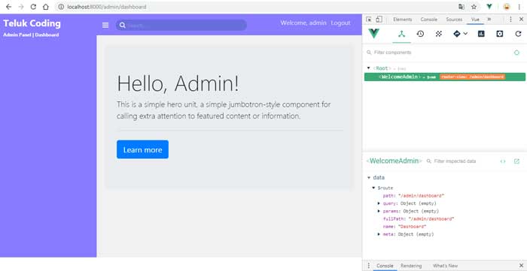Collapse the data section arrow

(369, 178)
